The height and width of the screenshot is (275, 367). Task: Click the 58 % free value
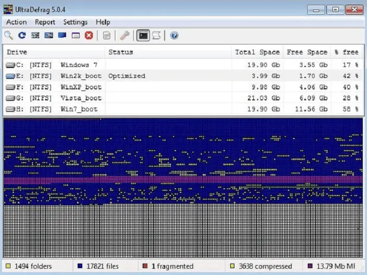point(350,109)
